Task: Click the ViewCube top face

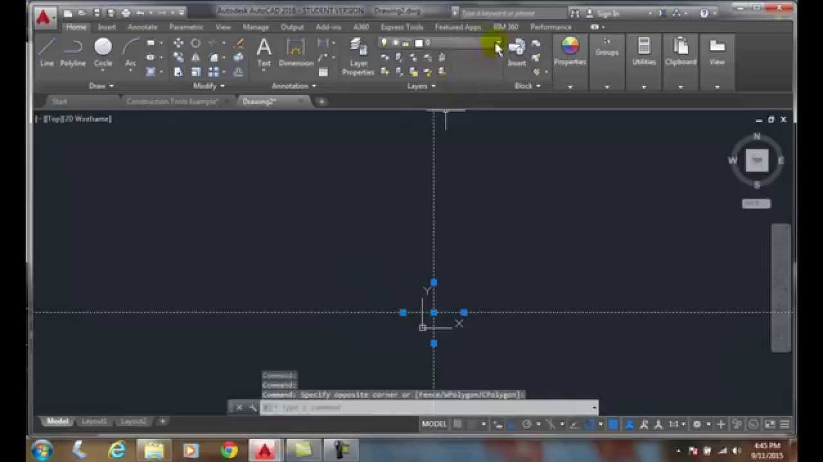Action: pyautogui.click(x=757, y=160)
